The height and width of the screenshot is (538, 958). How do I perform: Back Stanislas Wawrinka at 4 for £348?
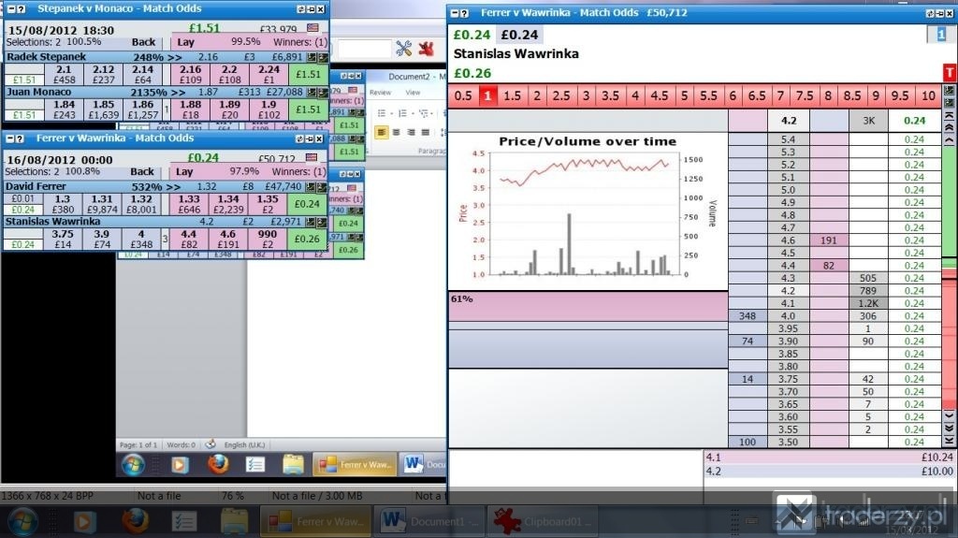coord(141,239)
